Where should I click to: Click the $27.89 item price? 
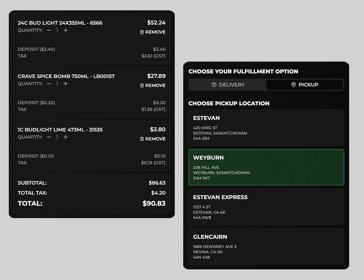point(157,76)
